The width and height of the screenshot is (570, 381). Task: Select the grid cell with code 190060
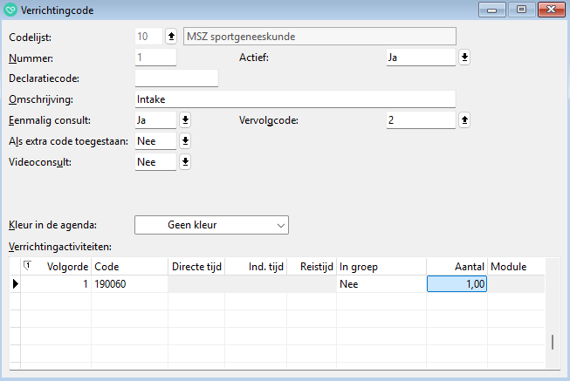[129, 284]
